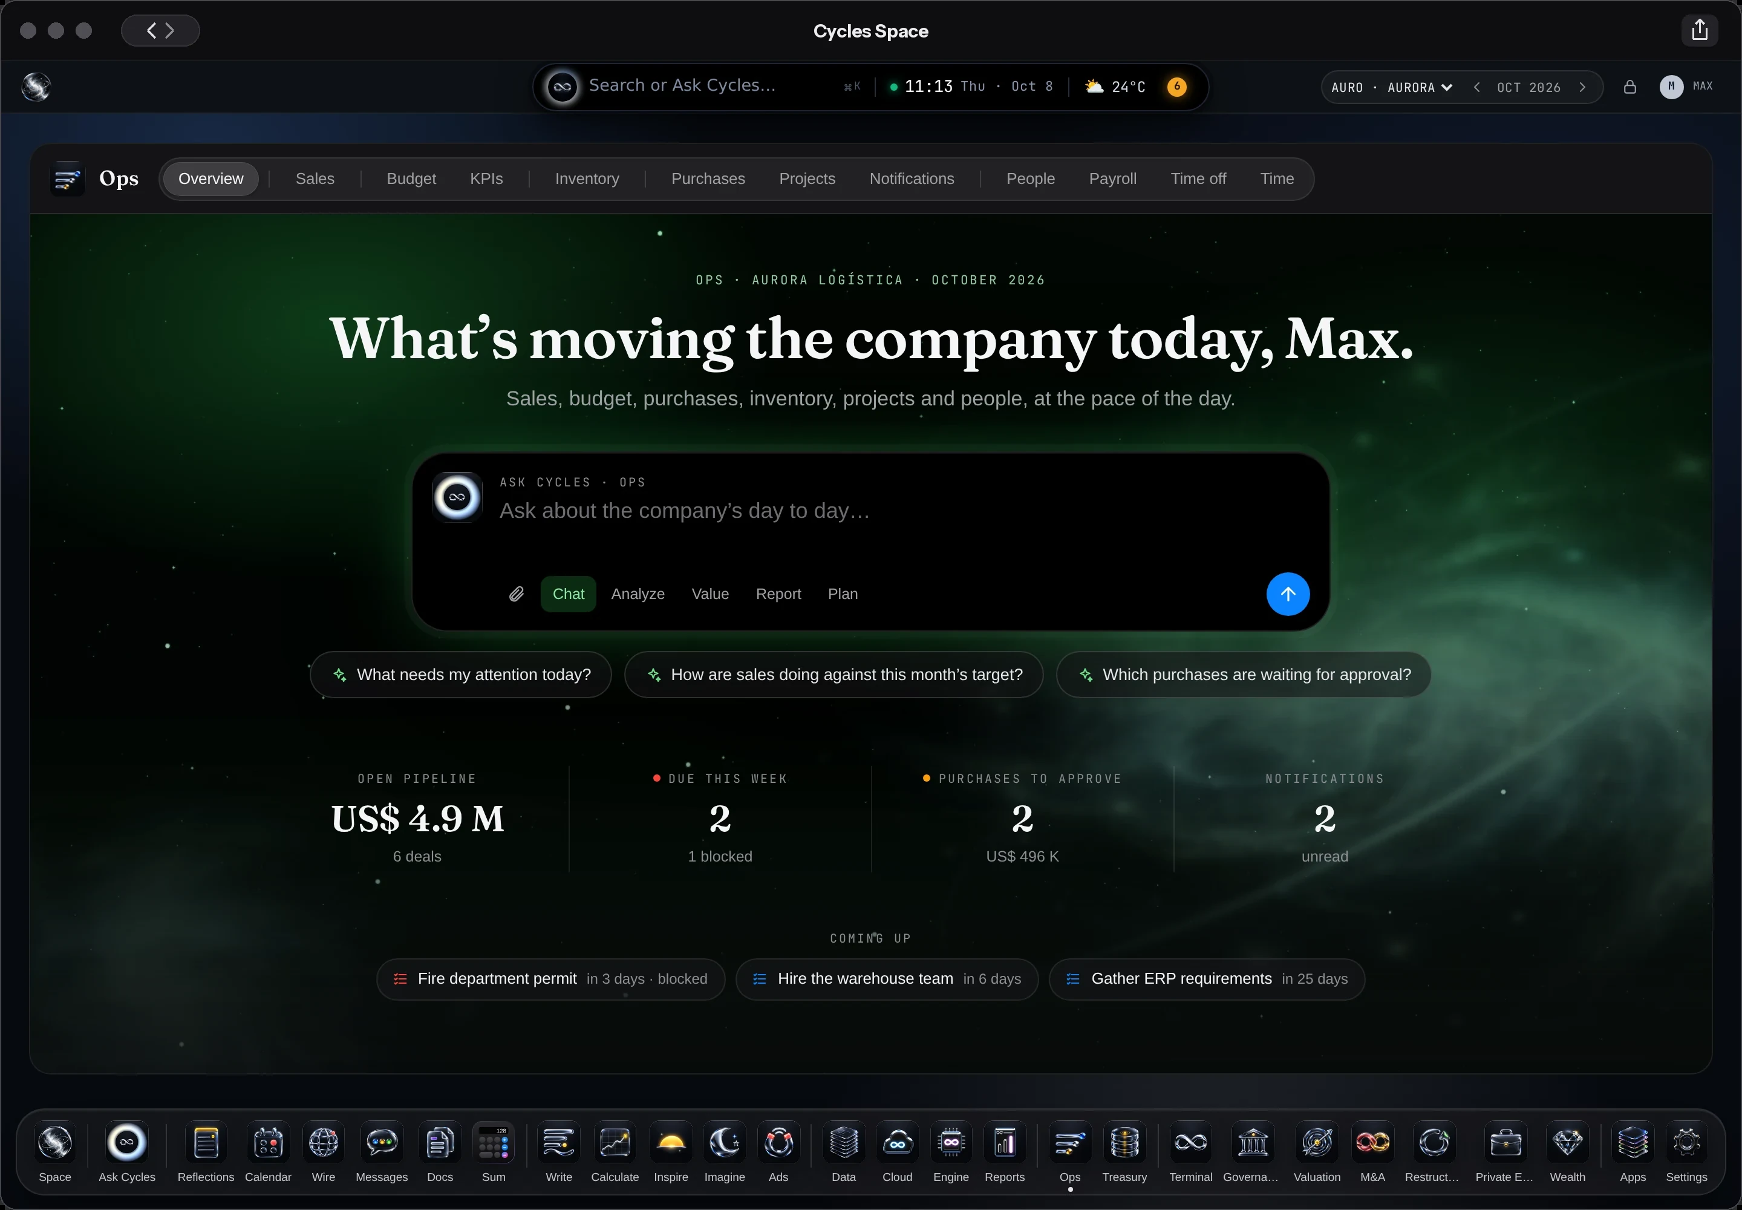Switch to Analyze mode
Screen dimensions: 1742x1210
(638, 594)
